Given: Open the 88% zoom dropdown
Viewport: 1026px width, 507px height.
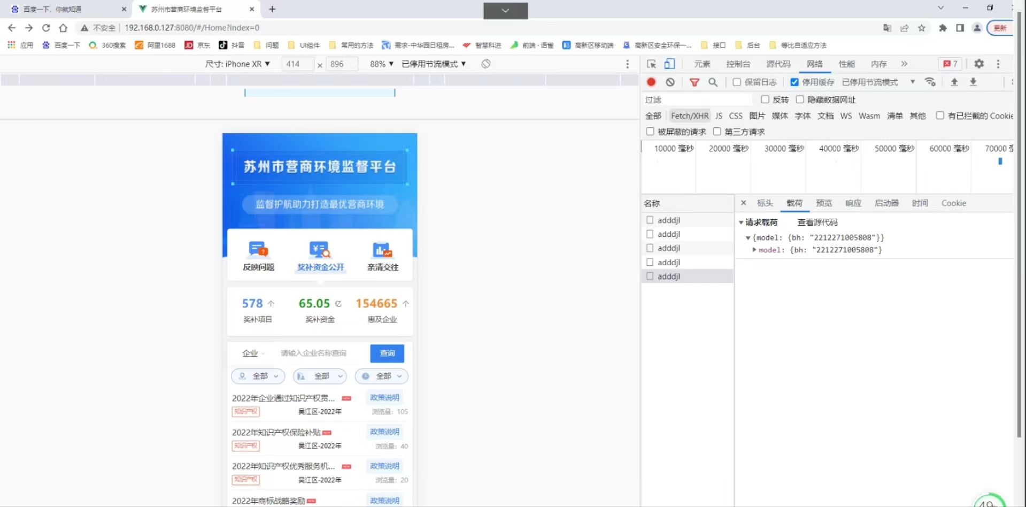Looking at the screenshot, I should pyautogui.click(x=382, y=64).
